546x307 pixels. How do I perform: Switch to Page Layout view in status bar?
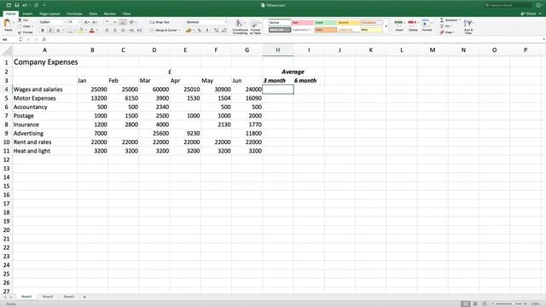pos(475,304)
